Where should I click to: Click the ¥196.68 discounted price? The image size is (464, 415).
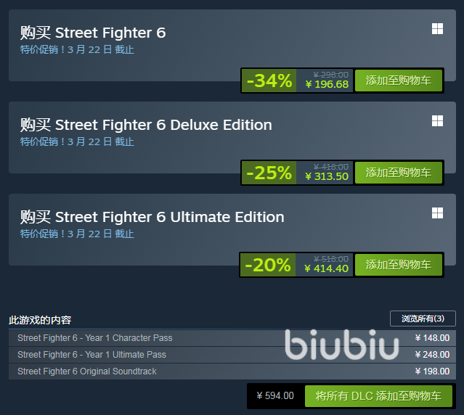[327, 85]
